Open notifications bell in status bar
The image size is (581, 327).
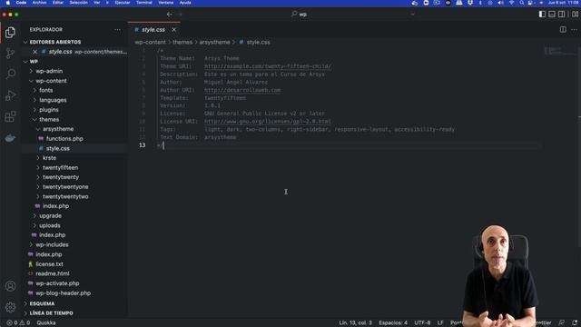[x=575, y=323]
